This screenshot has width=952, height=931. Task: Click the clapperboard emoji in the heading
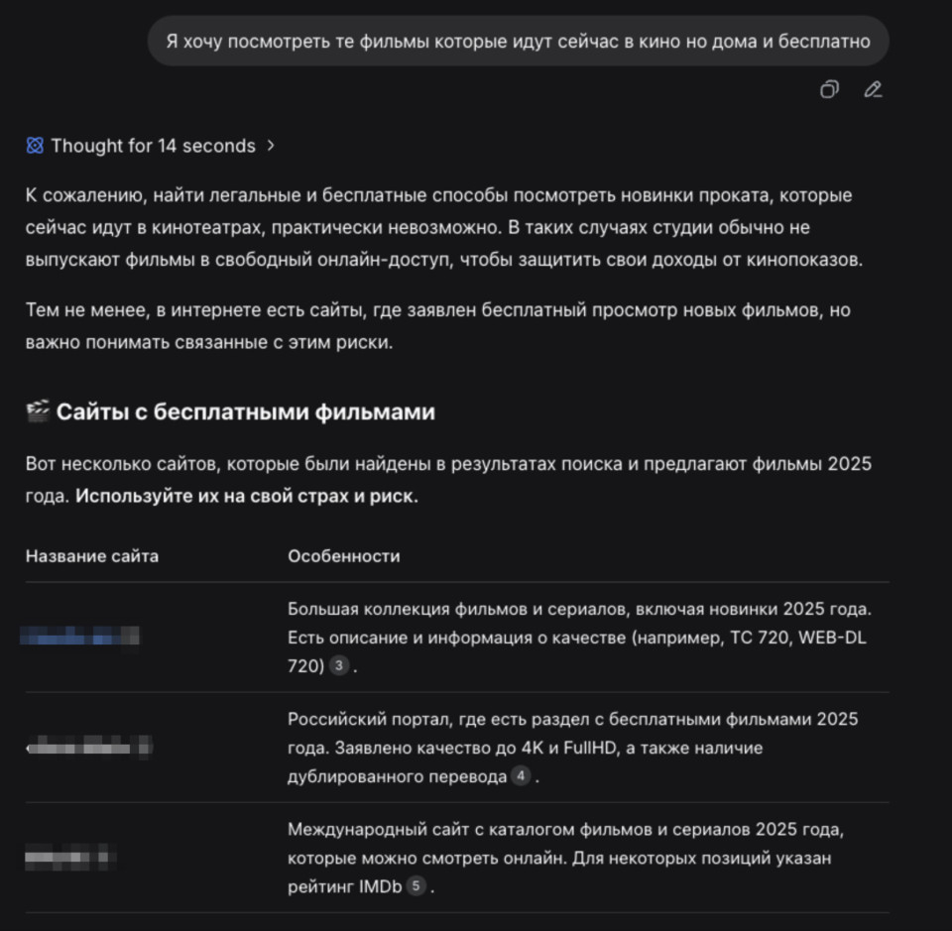click(38, 411)
